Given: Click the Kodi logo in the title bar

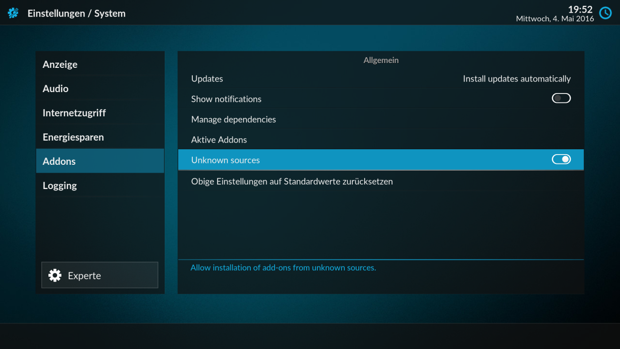Looking at the screenshot, I should coord(13,13).
